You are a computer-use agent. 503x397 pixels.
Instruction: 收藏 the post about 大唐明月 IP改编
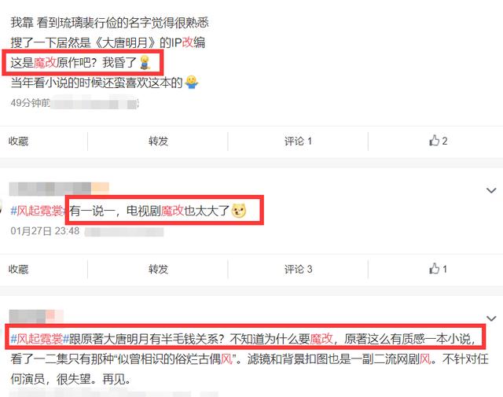(x=18, y=141)
